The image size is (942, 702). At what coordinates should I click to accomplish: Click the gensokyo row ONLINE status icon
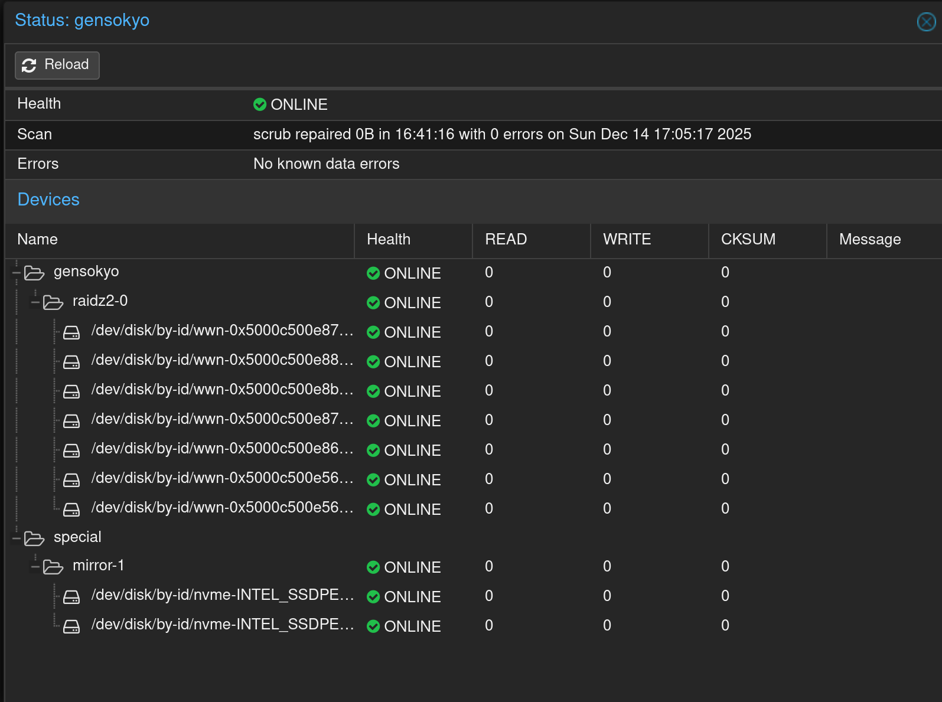click(x=373, y=273)
